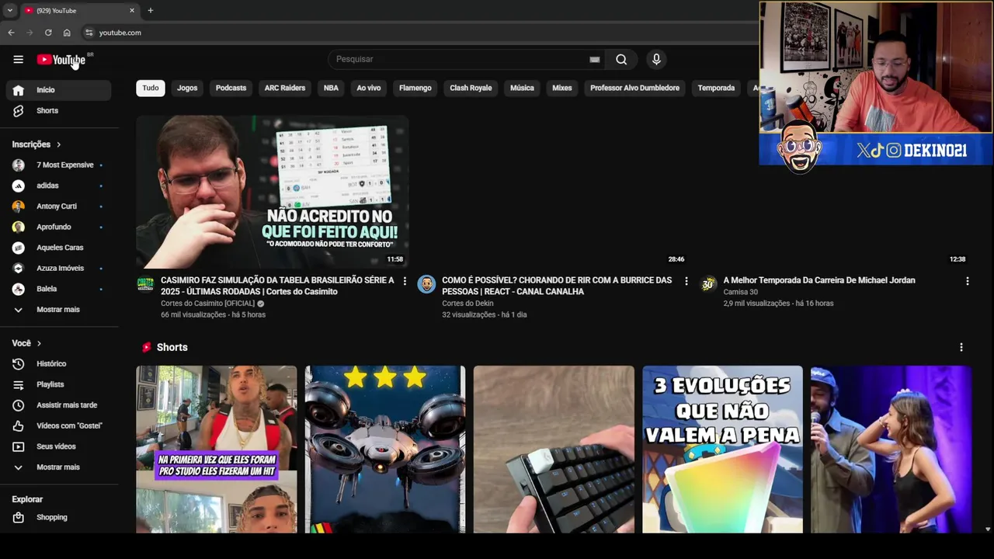This screenshot has width=994, height=559.
Task: Go back in browser
Action: 11,33
